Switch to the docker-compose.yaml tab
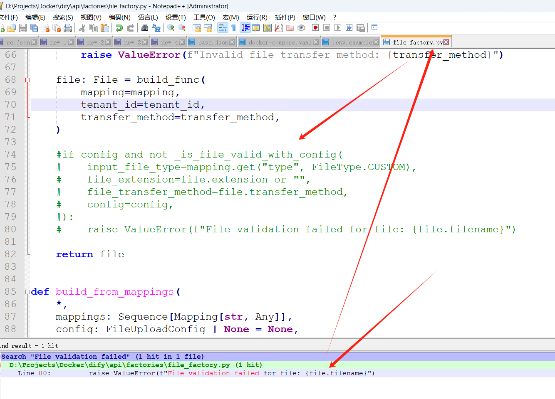555x399 pixels. tap(280, 42)
